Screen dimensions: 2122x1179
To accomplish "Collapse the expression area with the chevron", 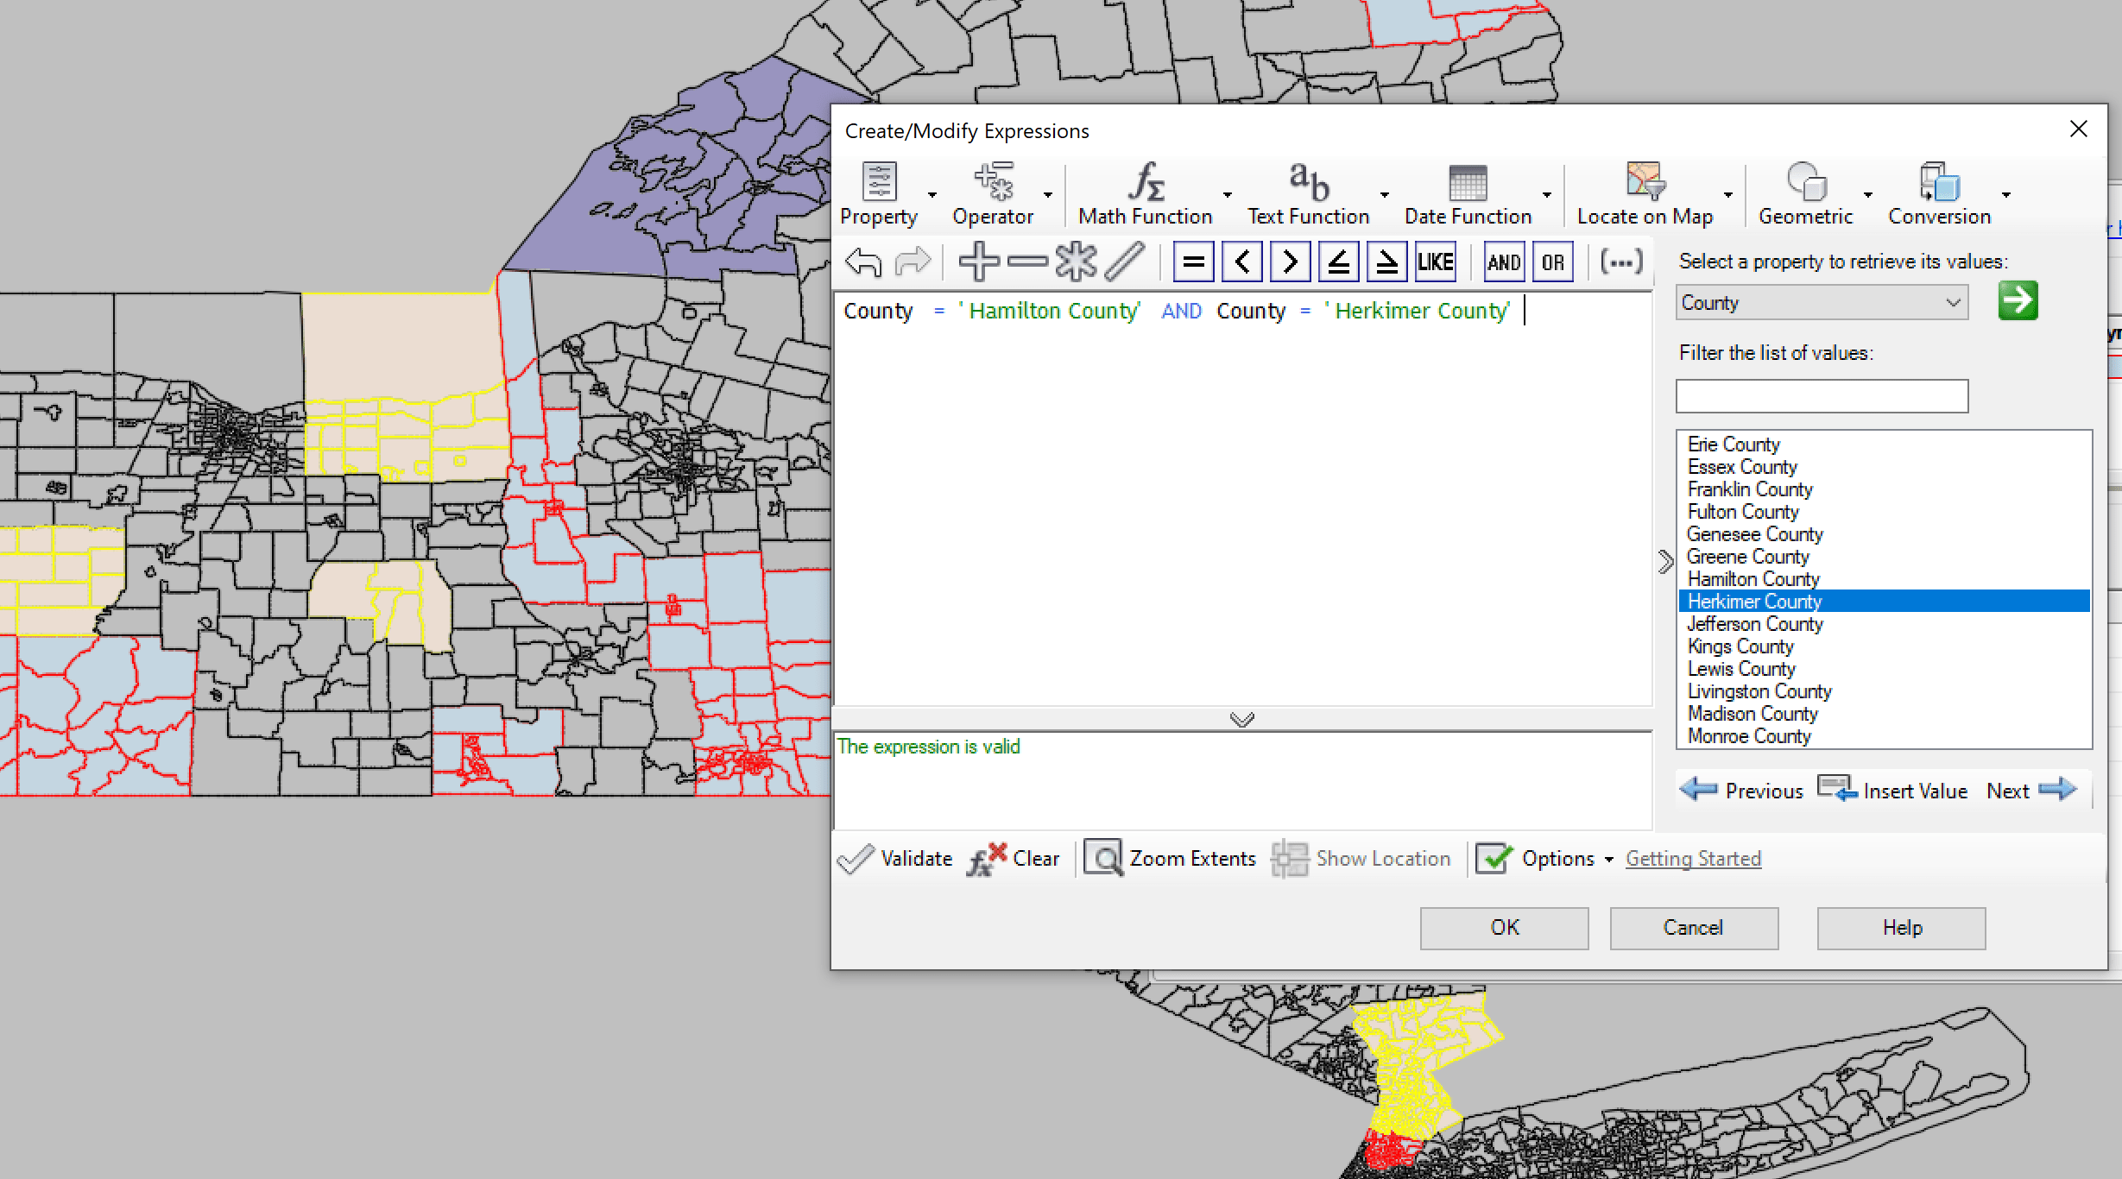I will (1241, 719).
